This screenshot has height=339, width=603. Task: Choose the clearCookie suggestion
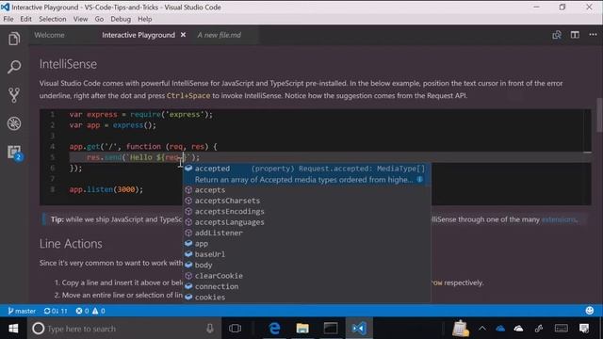tap(306, 276)
